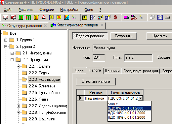Close the Структура разделов tab
Screen dimensions: 172x124
[45, 26]
